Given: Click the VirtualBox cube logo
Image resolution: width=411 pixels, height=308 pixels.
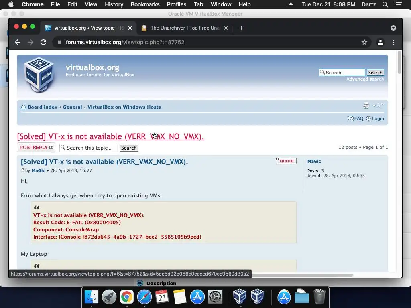Looking at the screenshot, I should 39,75.
